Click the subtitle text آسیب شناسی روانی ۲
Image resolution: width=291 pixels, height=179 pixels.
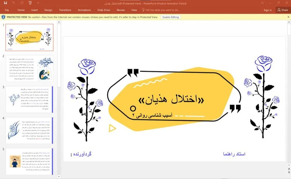[152, 115]
